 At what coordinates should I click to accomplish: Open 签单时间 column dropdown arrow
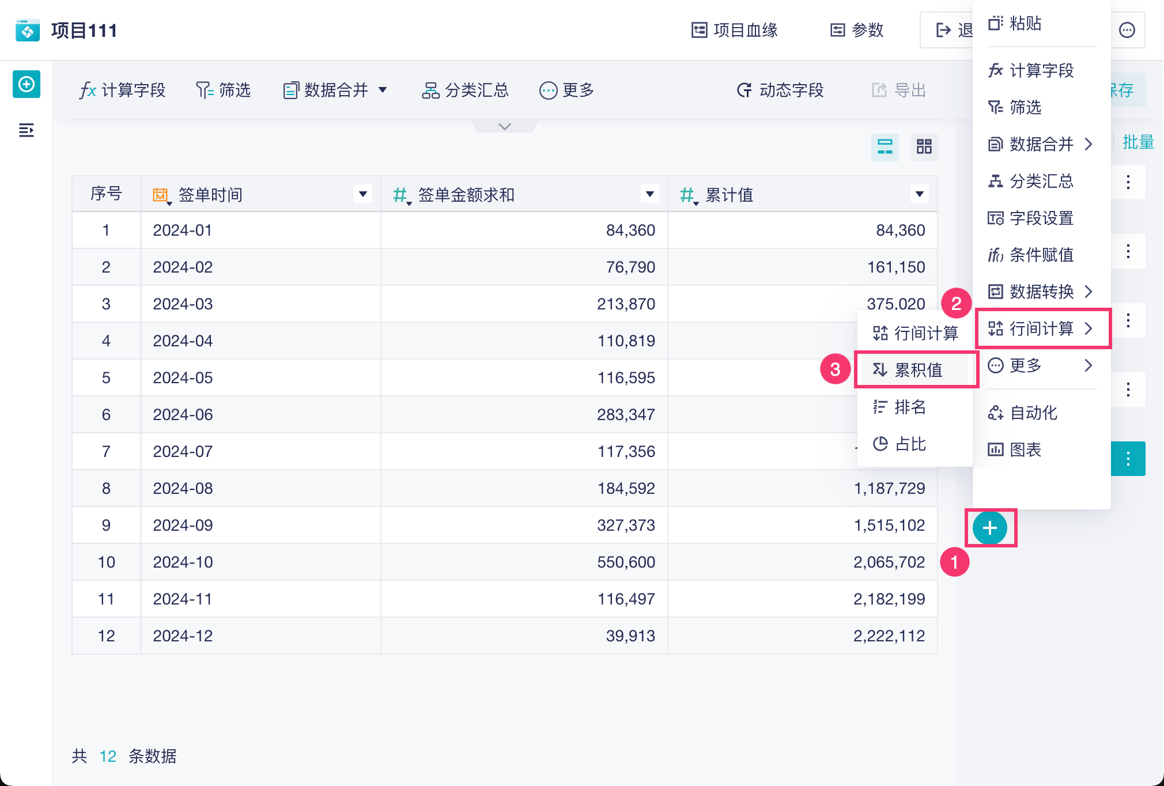coord(362,194)
